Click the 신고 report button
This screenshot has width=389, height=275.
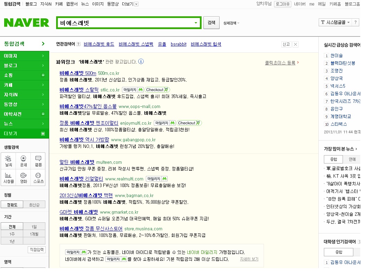point(286,44)
